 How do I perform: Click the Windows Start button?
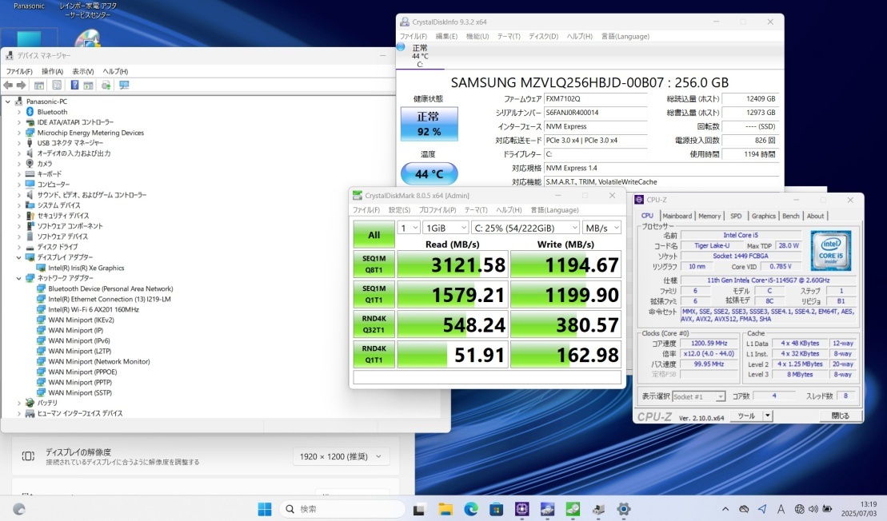tap(264, 509)
